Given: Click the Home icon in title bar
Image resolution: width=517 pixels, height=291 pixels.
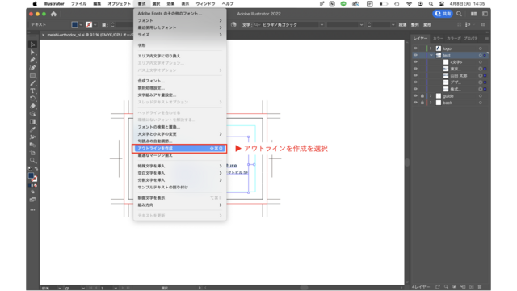Looking at the screenshot, I should pos(53,14).
